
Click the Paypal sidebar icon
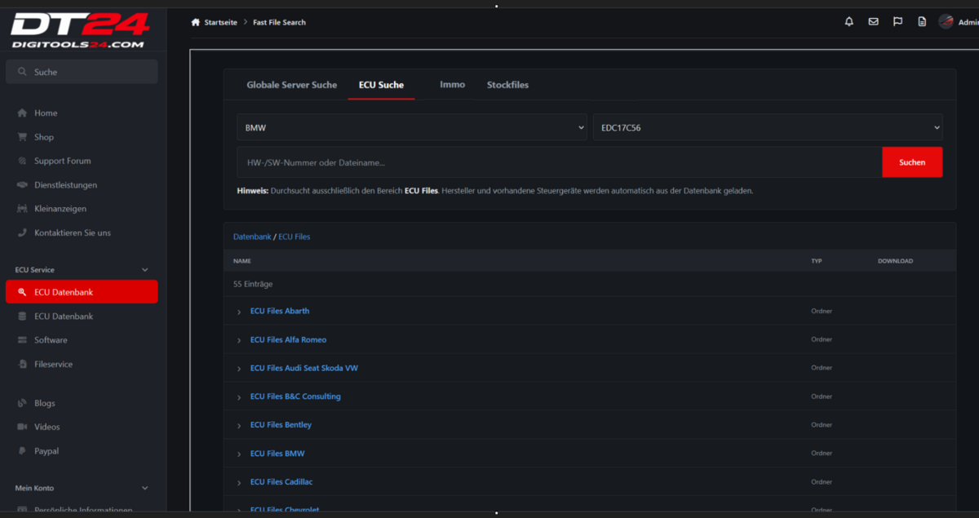pos(22,451)
